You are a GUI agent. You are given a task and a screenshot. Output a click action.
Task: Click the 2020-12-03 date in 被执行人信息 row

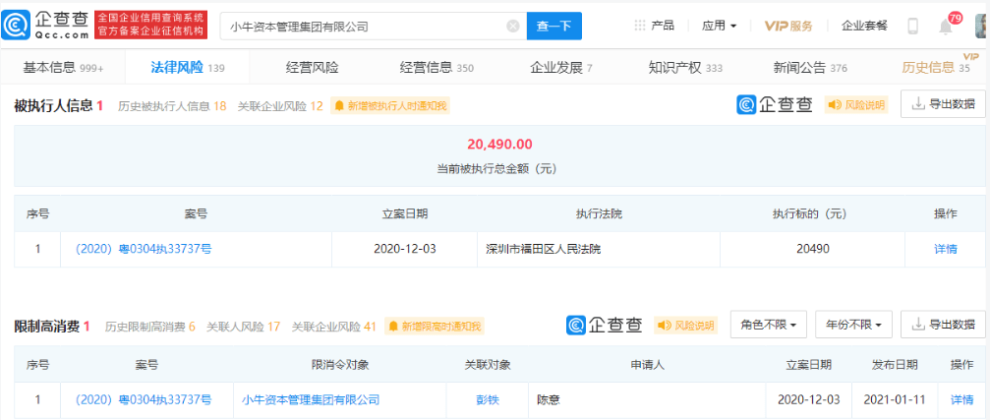(x=405, y=249)
